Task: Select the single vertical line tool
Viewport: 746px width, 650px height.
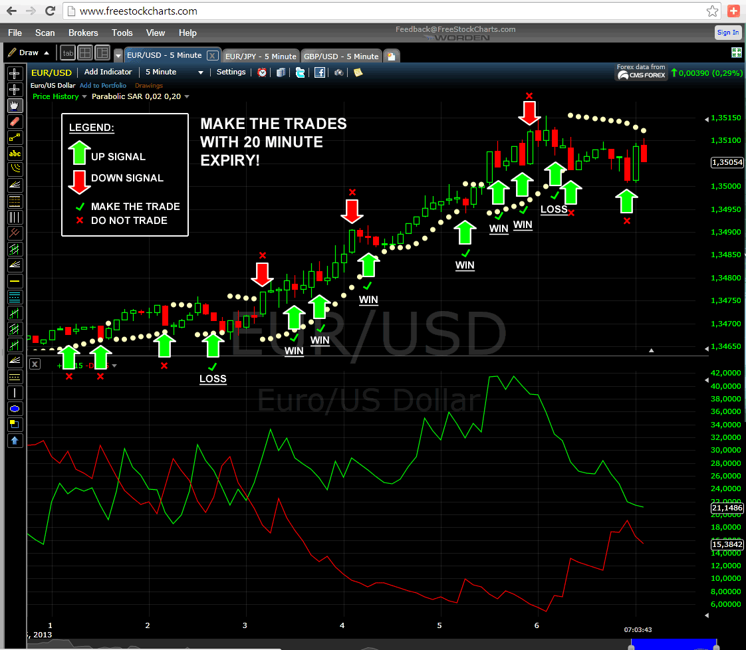Action: (x=15, y=393)
